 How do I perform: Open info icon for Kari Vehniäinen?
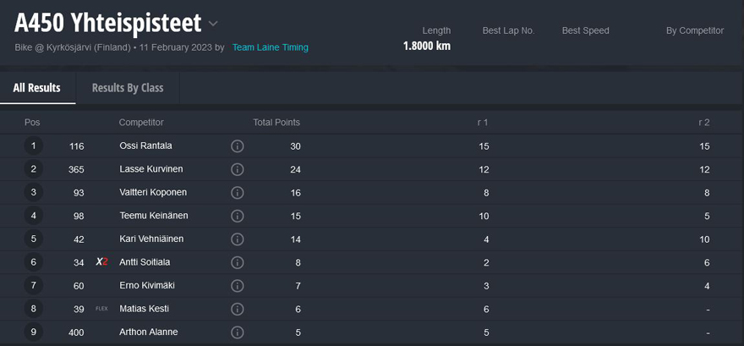click(238, 239)
